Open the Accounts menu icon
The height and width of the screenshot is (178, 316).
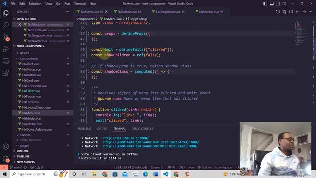click(x=6, y=147)
